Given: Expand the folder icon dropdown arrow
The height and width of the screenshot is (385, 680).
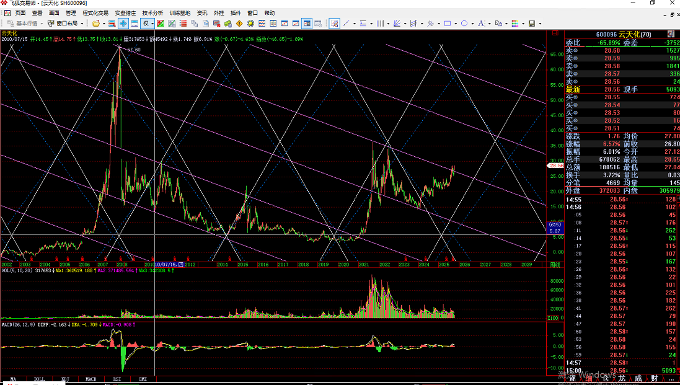Looking at the screenshot, I should [x=104, y=24].
